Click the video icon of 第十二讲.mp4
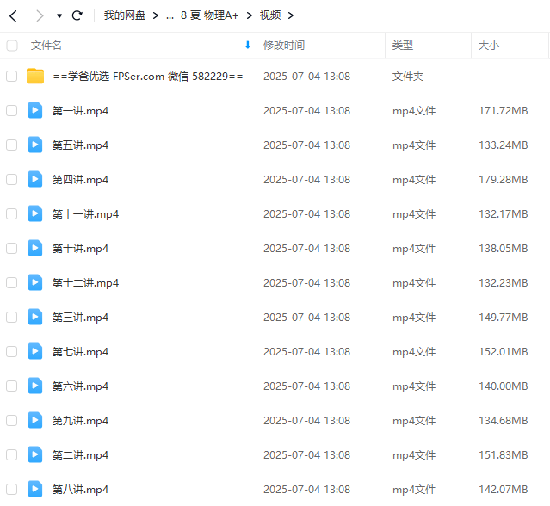This screenshot has width=550, height=506. coord(35,282)
